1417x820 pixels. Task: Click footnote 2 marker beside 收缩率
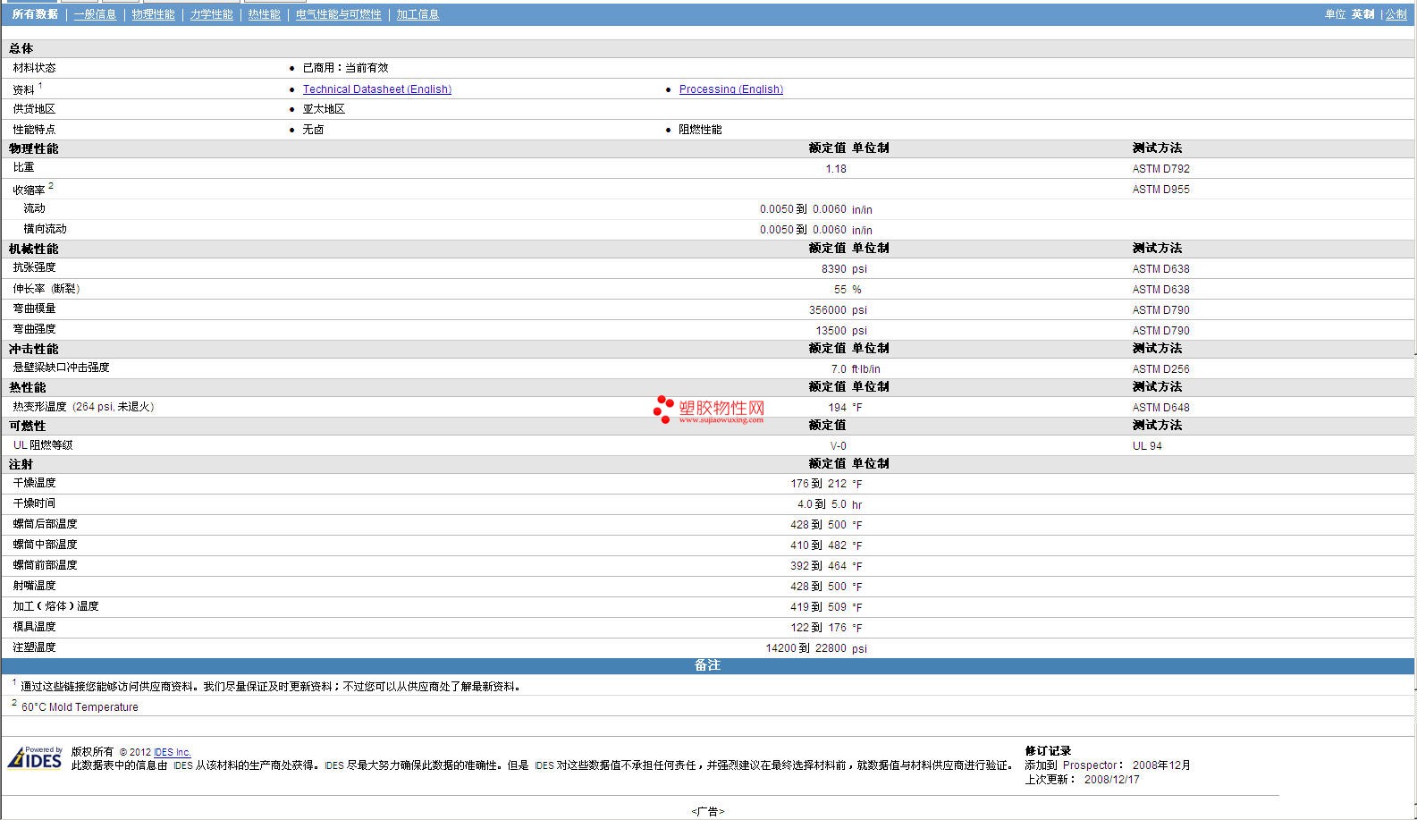point(51,186)
